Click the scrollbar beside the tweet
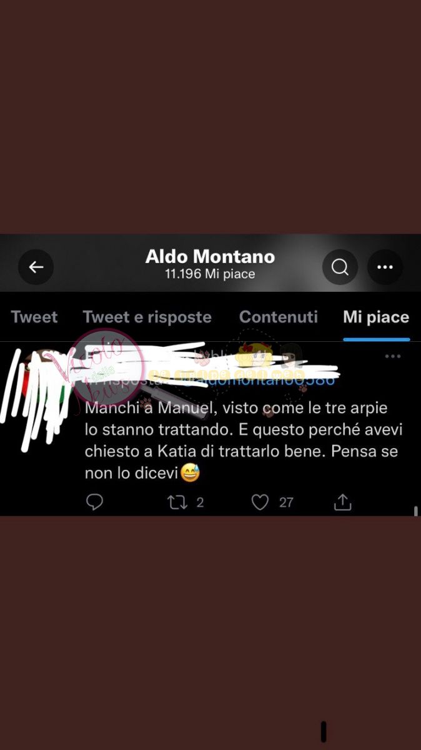421x750 pixels. [x=415, y=511]
